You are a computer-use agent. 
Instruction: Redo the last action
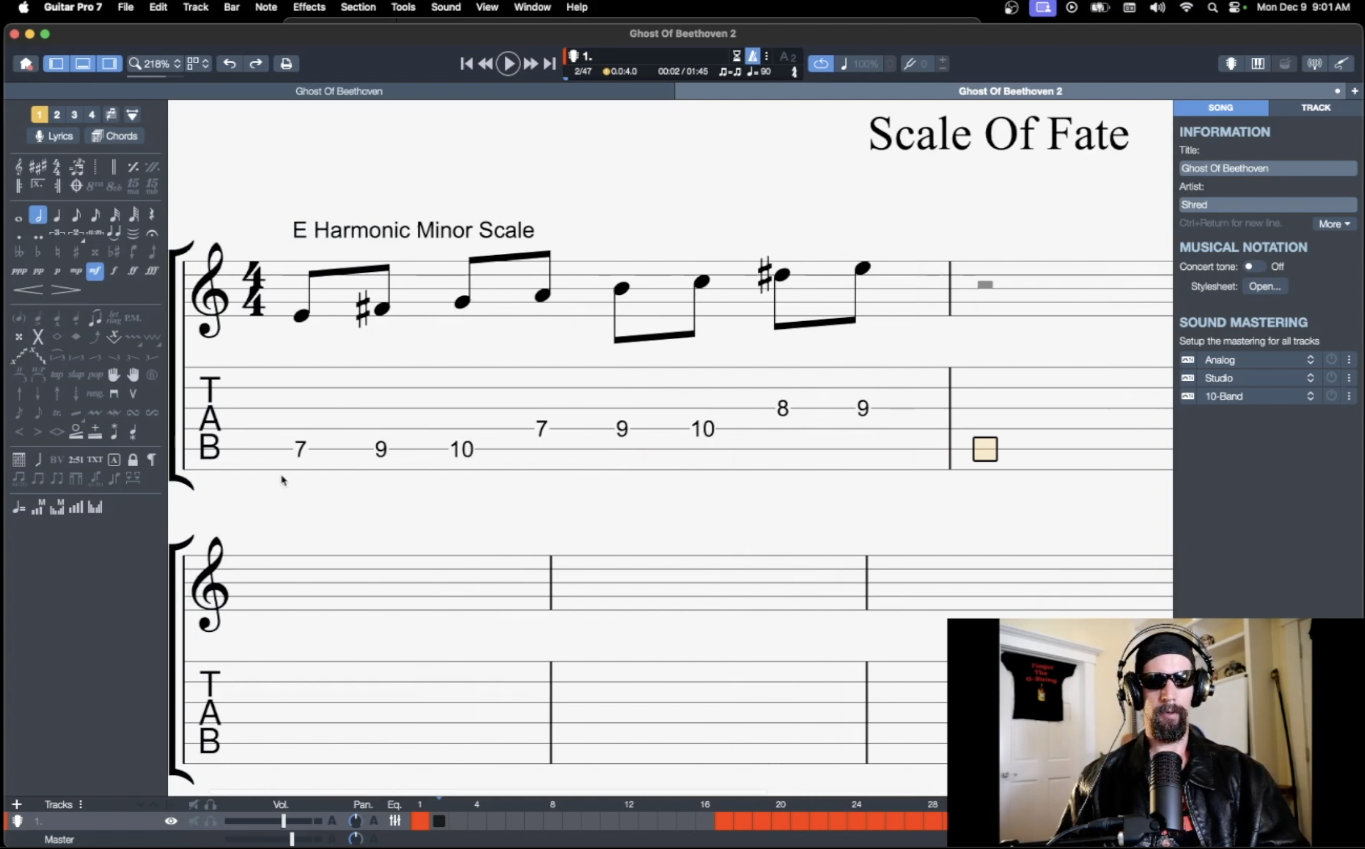pyautogui.click(x=256, y=64)
